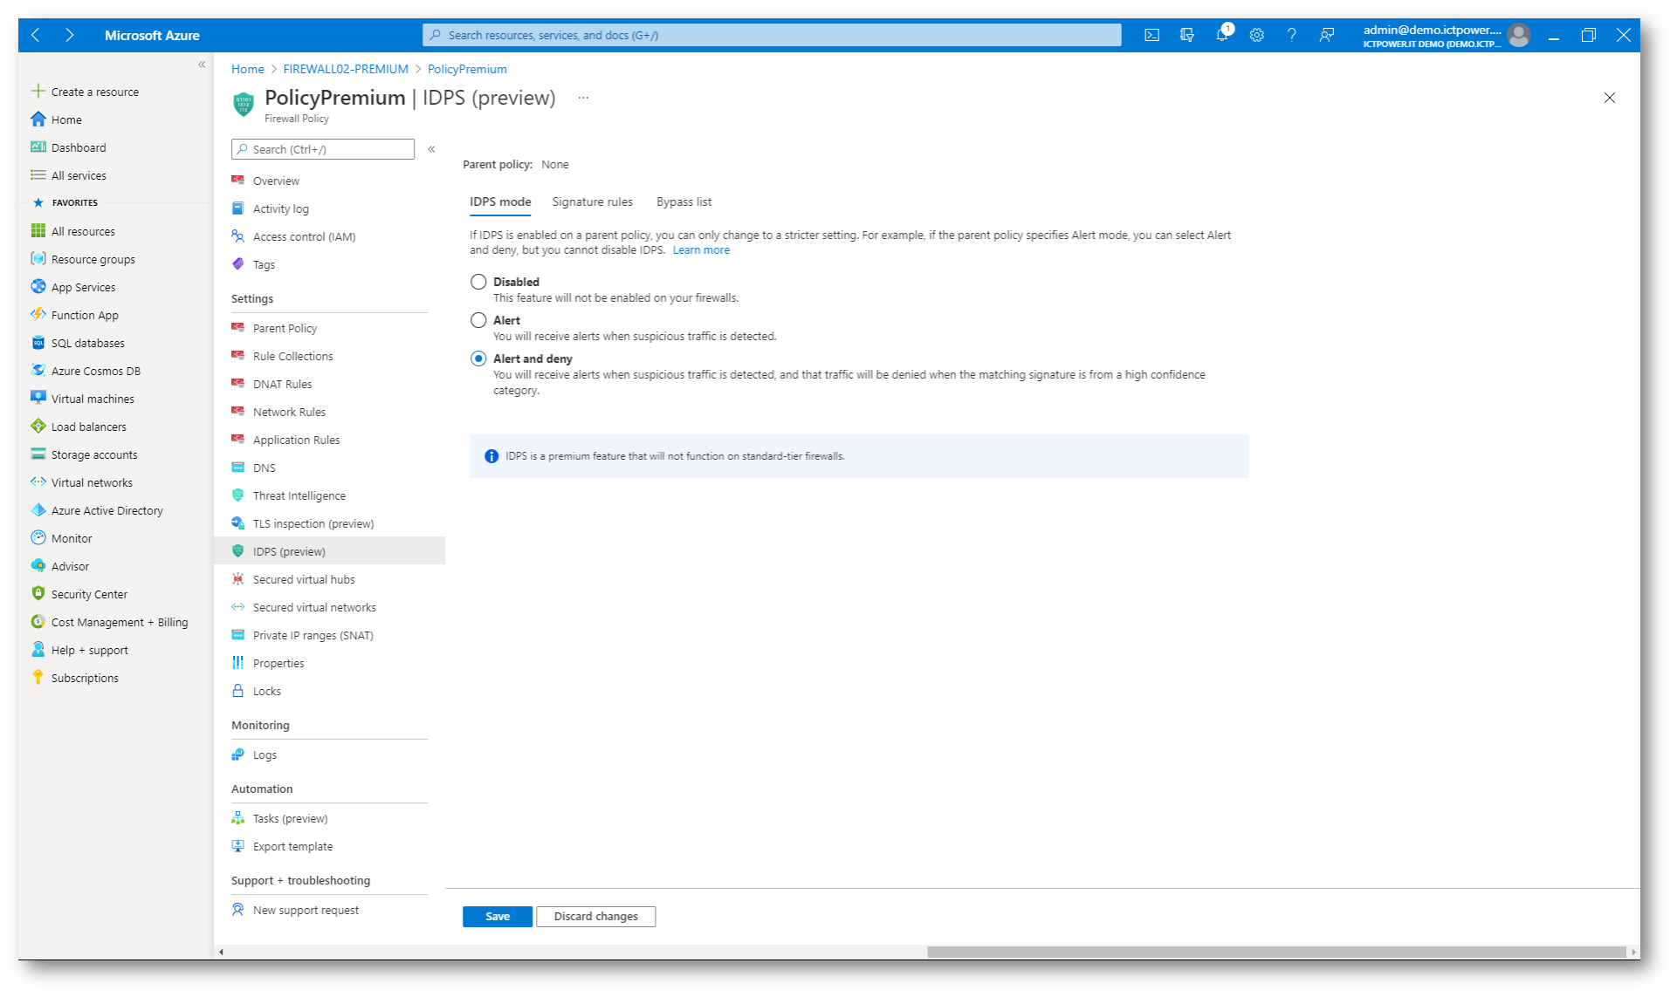Viewport: 1677px width, 997px height.
Task: Click the global search resources field
Action: point(772,35)
